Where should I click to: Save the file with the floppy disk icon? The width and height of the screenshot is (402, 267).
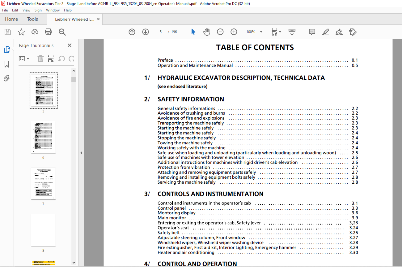click(x=8, y=32)
